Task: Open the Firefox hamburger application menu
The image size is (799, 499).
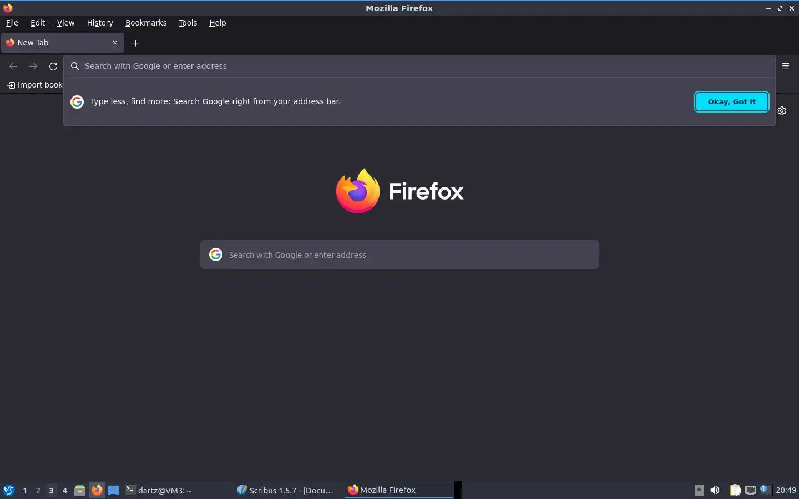Action: click(x=786, y=66)
